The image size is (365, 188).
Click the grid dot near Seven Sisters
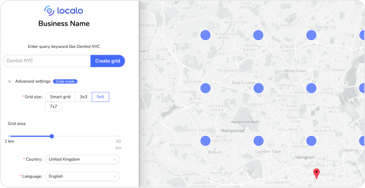pyautogui.click(x=311, y=88)
